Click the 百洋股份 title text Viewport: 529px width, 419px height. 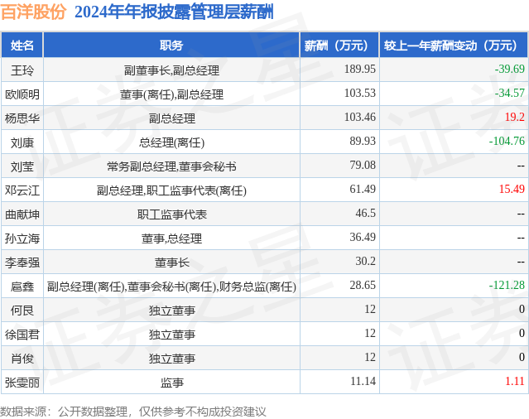point(33,12)
